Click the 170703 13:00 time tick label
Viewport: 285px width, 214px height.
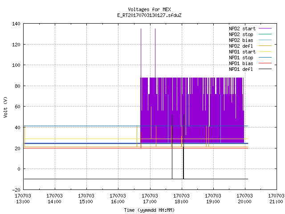[x=23, y=199]
